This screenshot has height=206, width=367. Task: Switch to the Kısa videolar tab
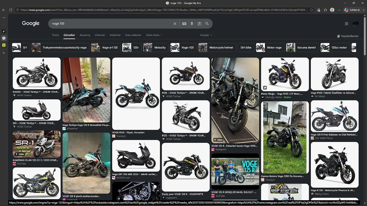[x=133, y=35]
